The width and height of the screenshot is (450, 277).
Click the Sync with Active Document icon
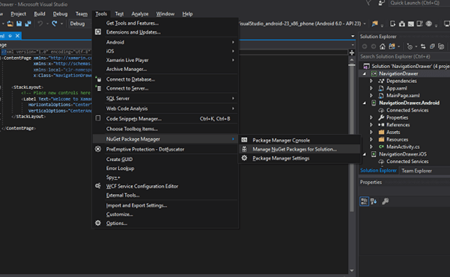[423, 46]
